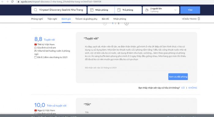214x117 pixels.
Task: Open the Trẻ em và giường phụ tab
Action: [86, 19]
